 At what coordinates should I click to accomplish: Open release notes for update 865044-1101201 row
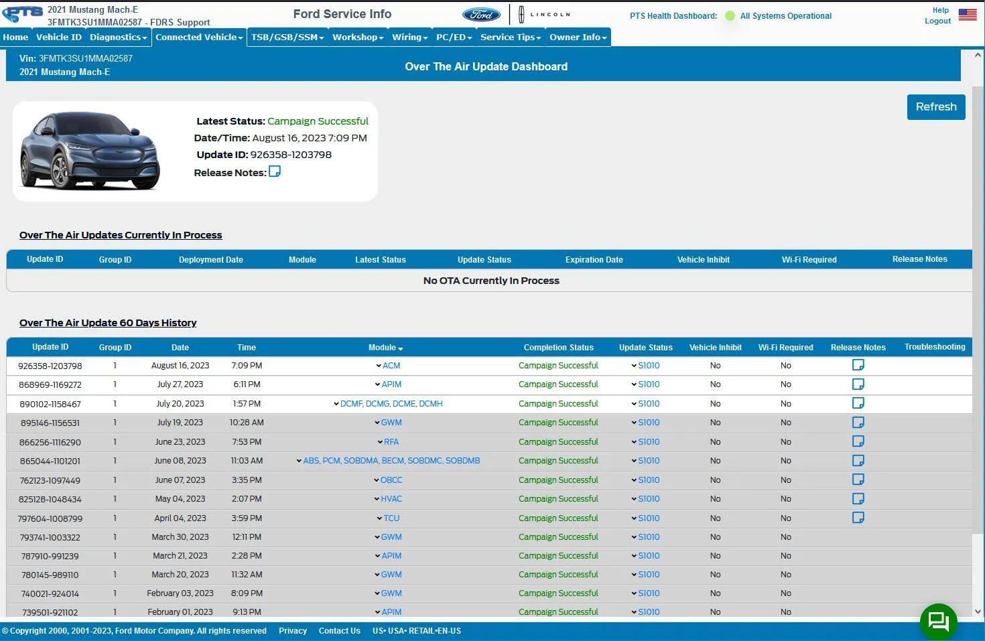click(858, 460)
